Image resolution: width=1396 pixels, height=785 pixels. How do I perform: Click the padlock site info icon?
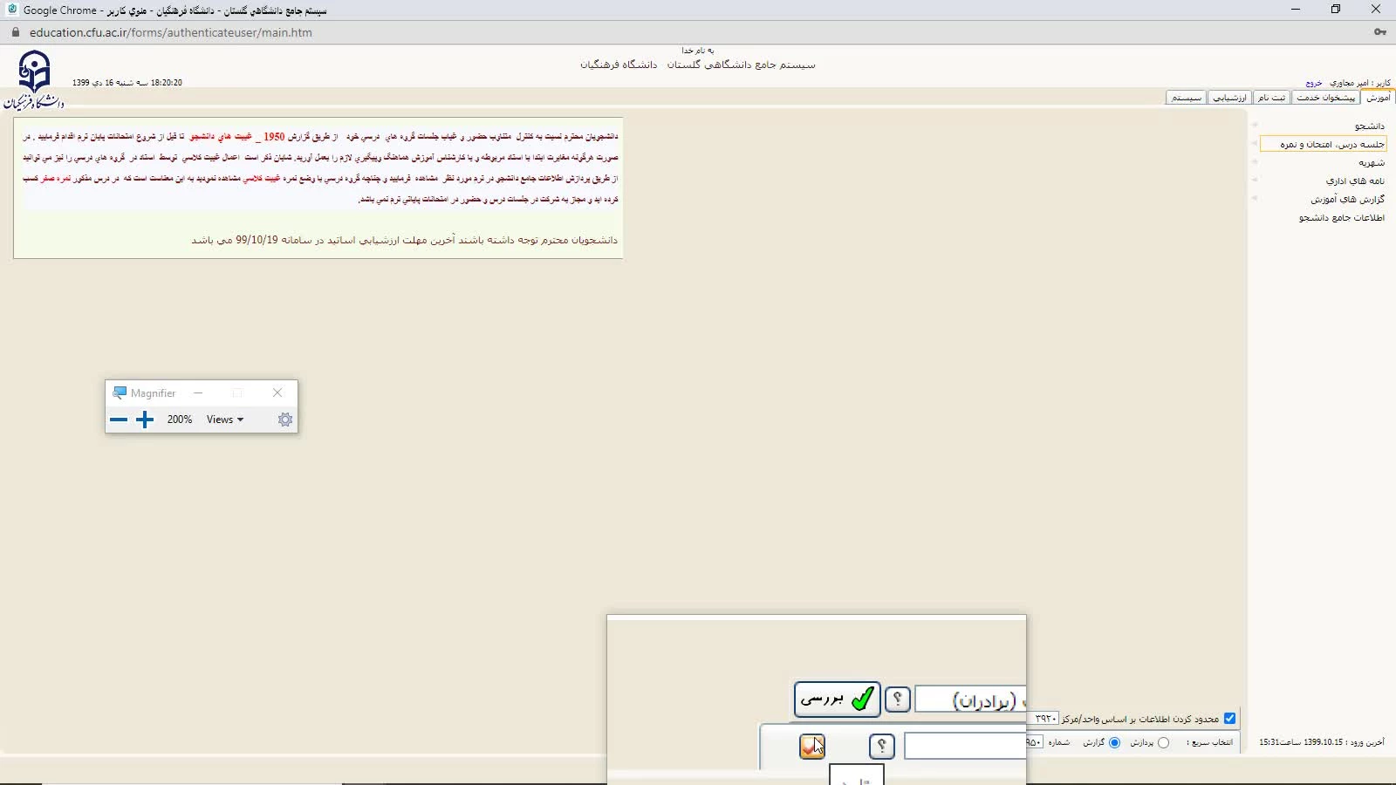[15, 32]
